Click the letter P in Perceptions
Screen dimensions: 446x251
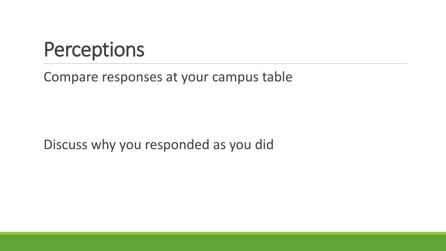49,50
